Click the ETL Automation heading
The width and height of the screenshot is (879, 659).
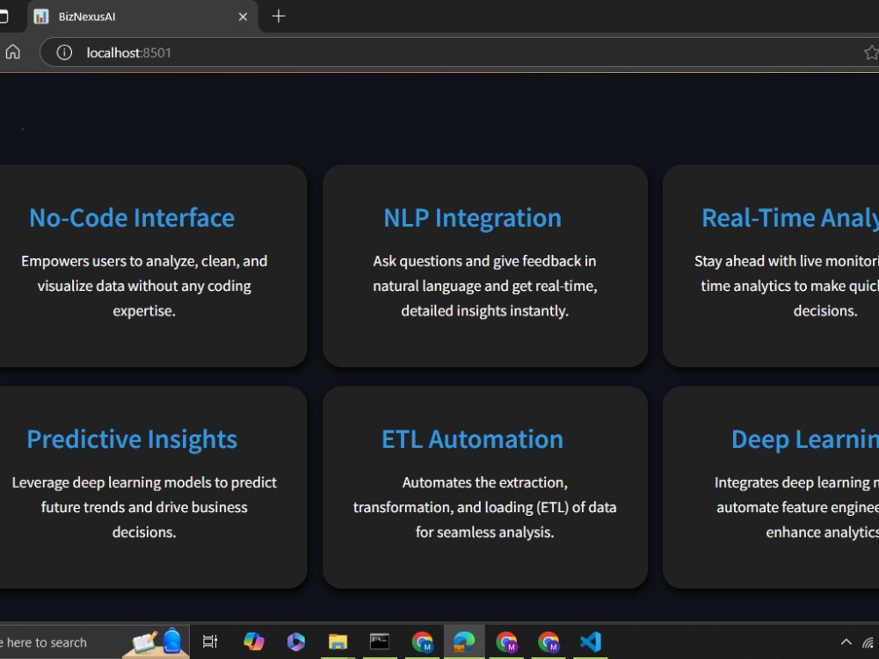[x=472, y=439]
